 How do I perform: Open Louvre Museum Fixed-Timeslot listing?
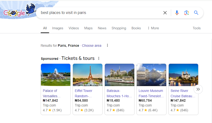tap(151, 93)
